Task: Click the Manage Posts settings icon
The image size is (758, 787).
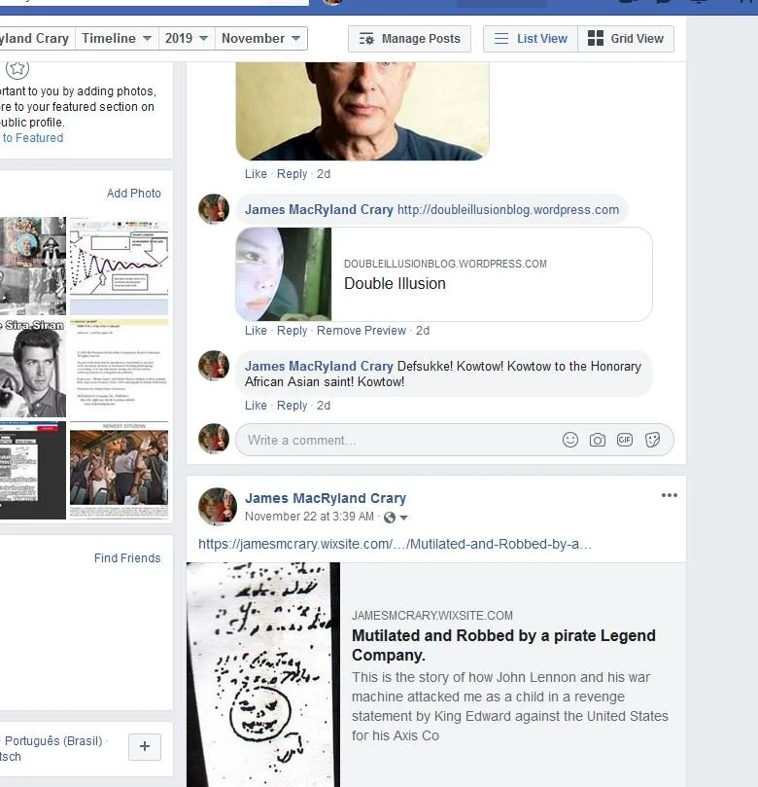Action: tap(366, 39)
